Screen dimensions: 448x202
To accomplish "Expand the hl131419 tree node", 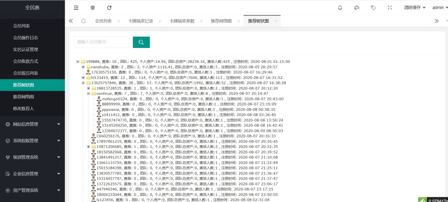I will tap(83, 78).
